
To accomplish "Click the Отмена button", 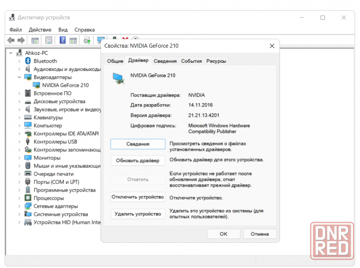I will tap(260, 234).
